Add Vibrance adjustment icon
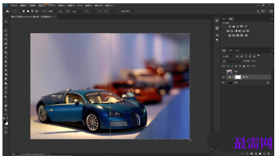This screenshot has height=156, width=280. pos(246,26)
